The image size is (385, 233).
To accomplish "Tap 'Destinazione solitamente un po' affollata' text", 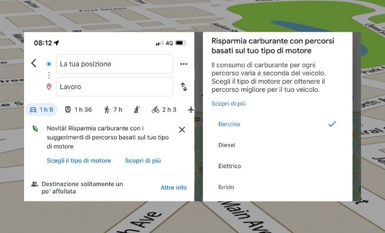I will [x=82, y=188].
